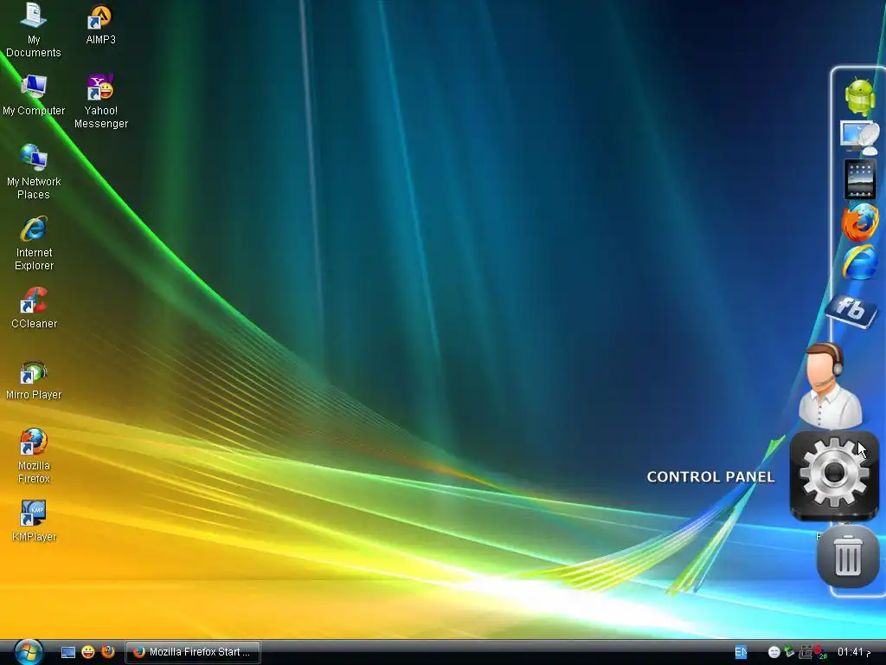Open the My Documents desktop icon
Image resolution: width=886 pixels, height=665 pixels.
pos(34,29)
